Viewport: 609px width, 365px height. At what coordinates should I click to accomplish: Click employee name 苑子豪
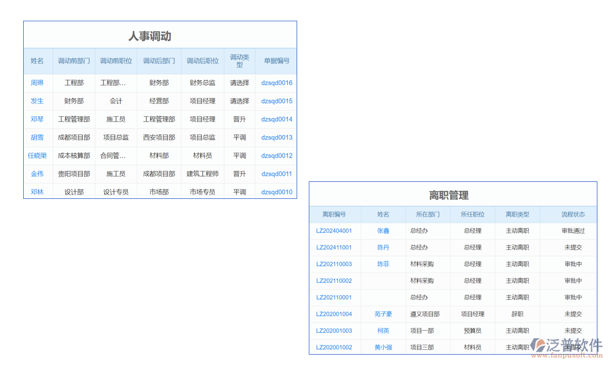[x=383, y=315]
